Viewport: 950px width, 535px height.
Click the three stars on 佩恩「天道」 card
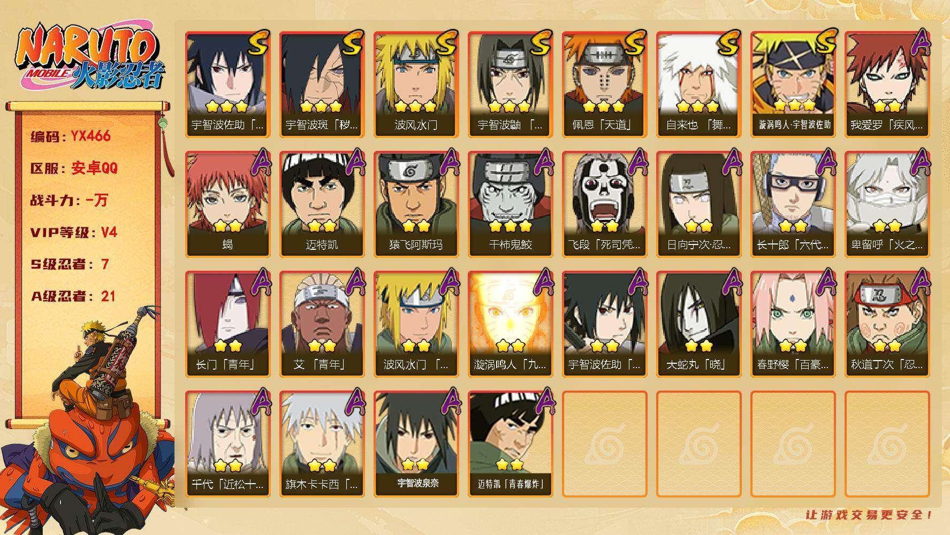[604, 106]
